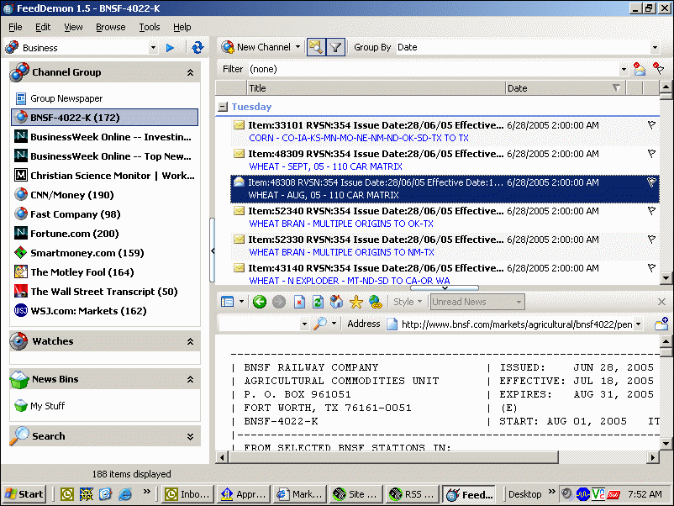
Task: Click the greyed Forward navigation arrow
Action: tap(279, 302)
